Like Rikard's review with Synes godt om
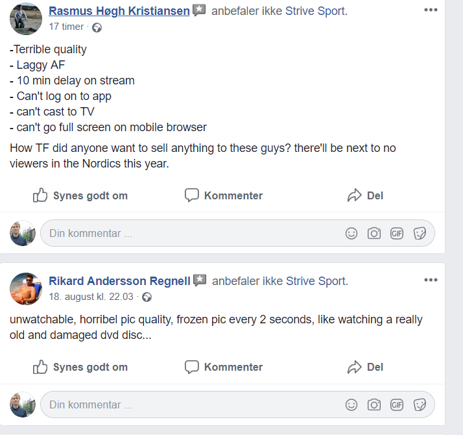The height and width of the screenshot is (435, 463). [80, 367]
